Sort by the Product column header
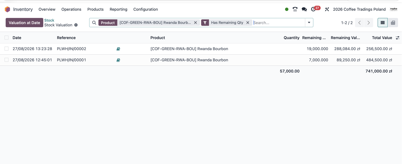The height and width of the screenshot is (164, 402). click(x=158, y=38)
